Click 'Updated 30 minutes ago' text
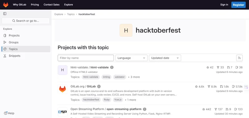 point(228,114)
